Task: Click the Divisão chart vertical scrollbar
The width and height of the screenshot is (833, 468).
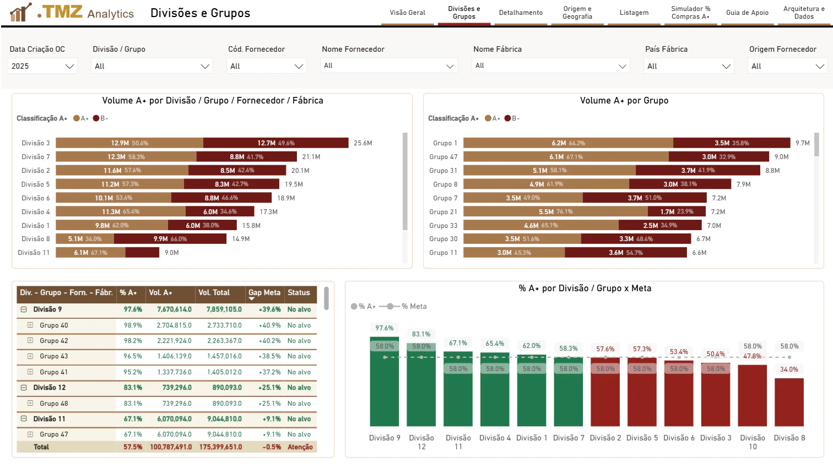Action: (x=405, y=181)
